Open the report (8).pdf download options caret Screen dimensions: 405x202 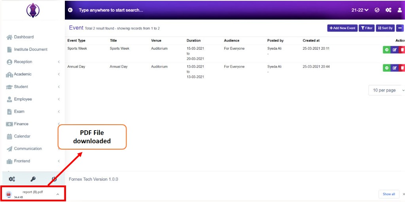pos(58,194)
